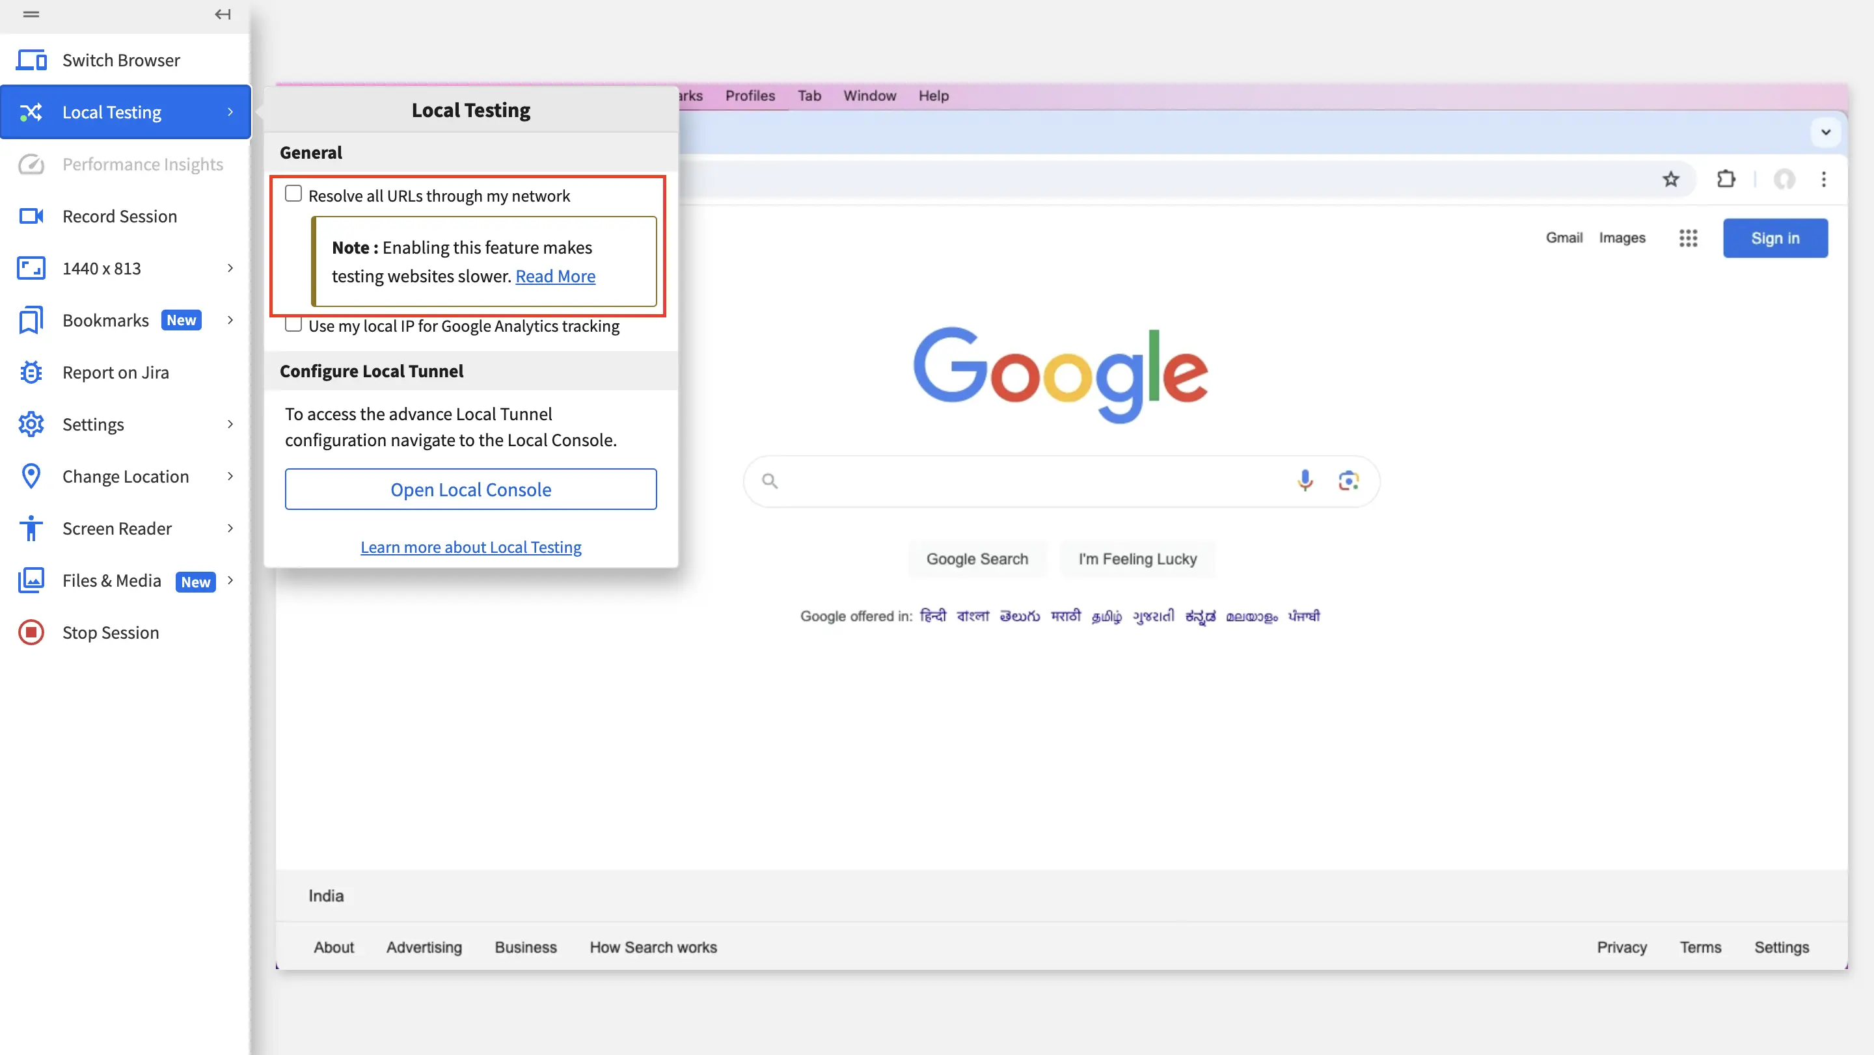Open the Google footer Settings link

(x=1781, y=948)
